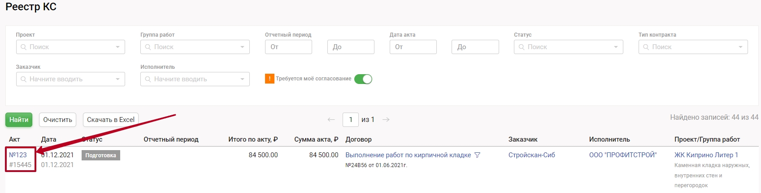Image resolution: width=761 pixels, height=193 pixels.
Task: Click the Исполнитель filter field
Action: click(195, 79)
